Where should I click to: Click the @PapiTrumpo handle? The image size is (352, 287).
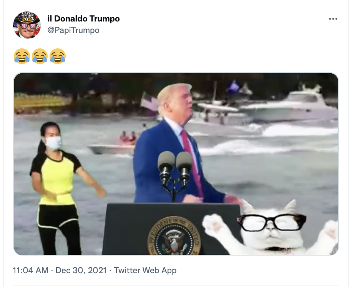click(73, 30)
